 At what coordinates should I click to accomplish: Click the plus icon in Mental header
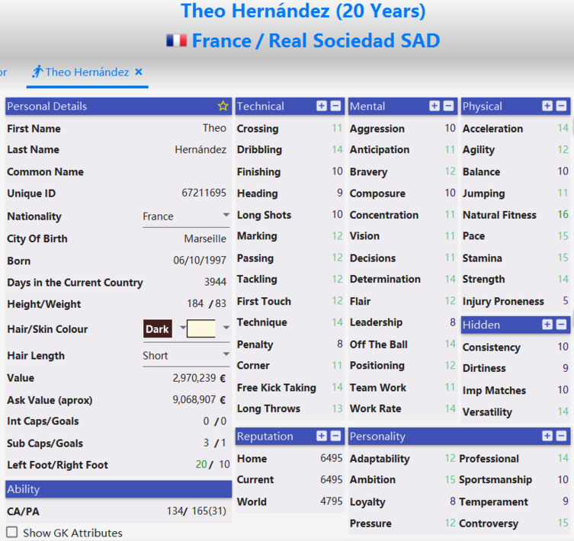[x=435, y=106]
